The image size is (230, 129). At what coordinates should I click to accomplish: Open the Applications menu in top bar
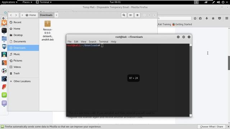coord(10,2)
